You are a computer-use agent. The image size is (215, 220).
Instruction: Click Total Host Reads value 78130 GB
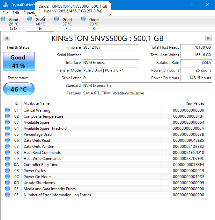(196, 47)
